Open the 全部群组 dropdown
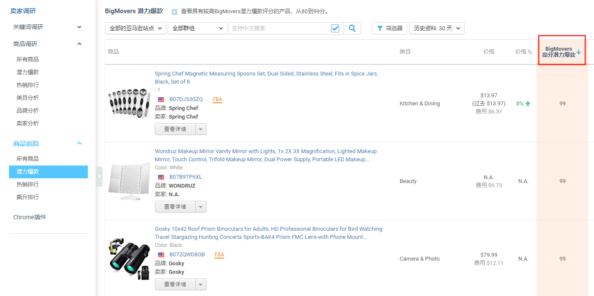Viewport: 594px width, 296px height. tap(197, 28)
